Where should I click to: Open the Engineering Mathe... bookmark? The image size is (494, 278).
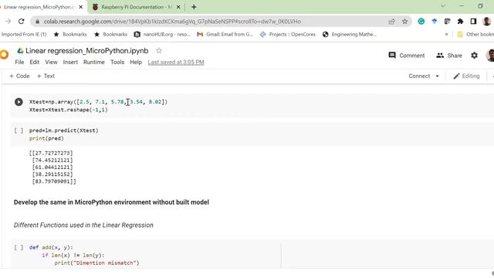[x=350, y=34]
